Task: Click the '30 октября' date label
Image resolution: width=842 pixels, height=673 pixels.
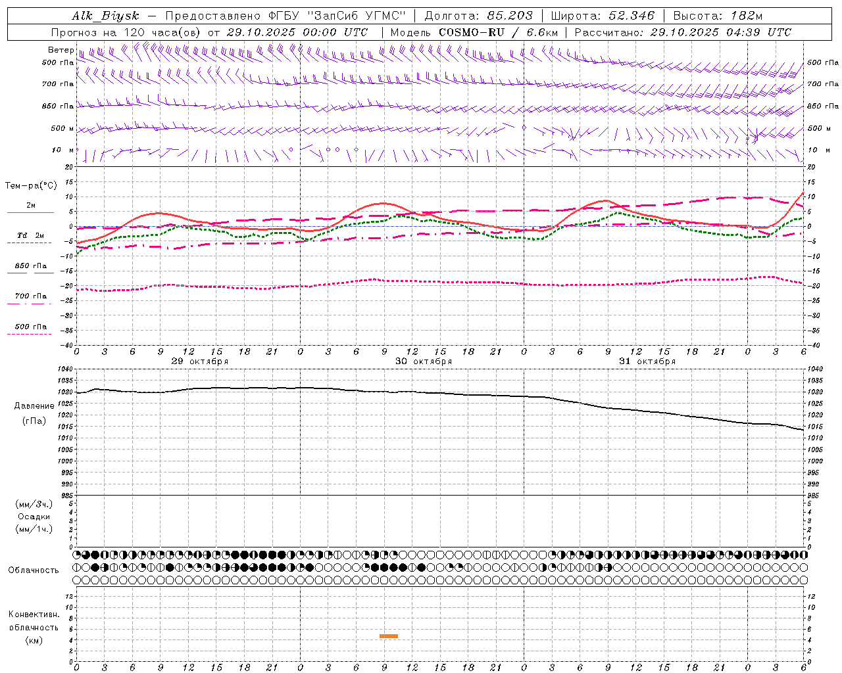Action: [x=424, y=361]
